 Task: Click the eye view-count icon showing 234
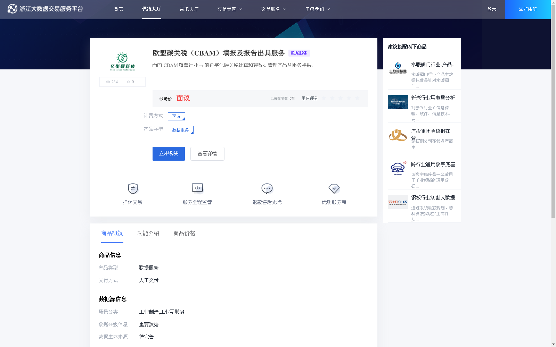(x=108, y=82)
